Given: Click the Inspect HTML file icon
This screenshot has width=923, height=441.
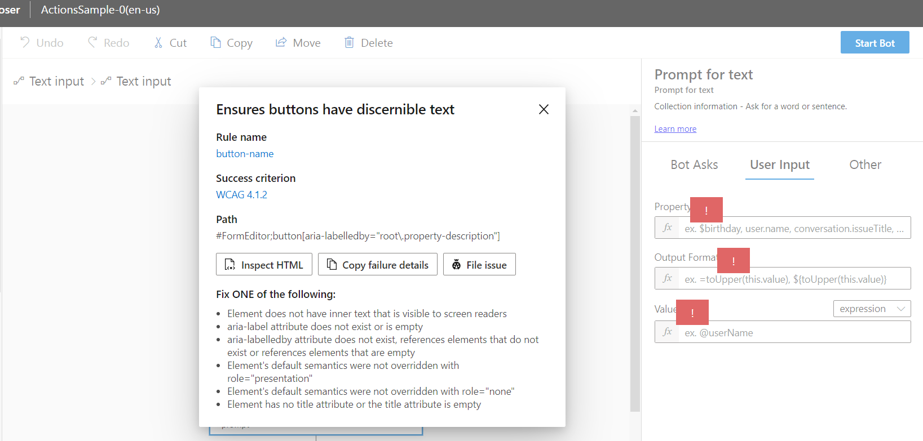Looking at the screenshot, I should [x=230, y=264].
